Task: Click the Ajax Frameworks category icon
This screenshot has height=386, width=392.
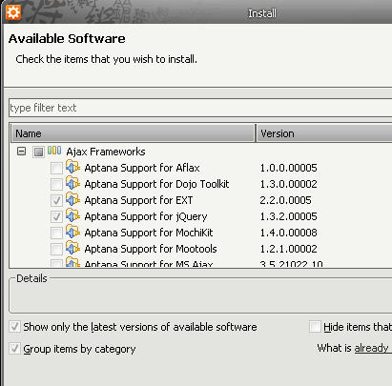Action: point(54,151)
